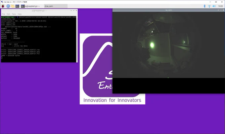
Task: Click the terminal's vertical scrollbar
Action: pos(77,39)
